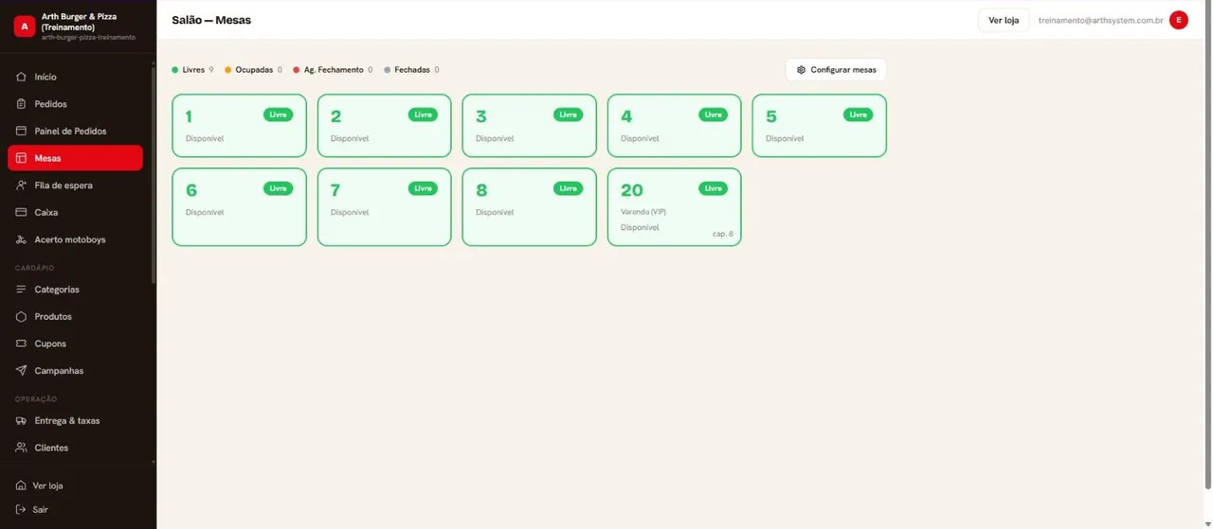This screenshot has width=1213, height=529.
Task: Open table 4 card
Action: click(x=674, y=125)
